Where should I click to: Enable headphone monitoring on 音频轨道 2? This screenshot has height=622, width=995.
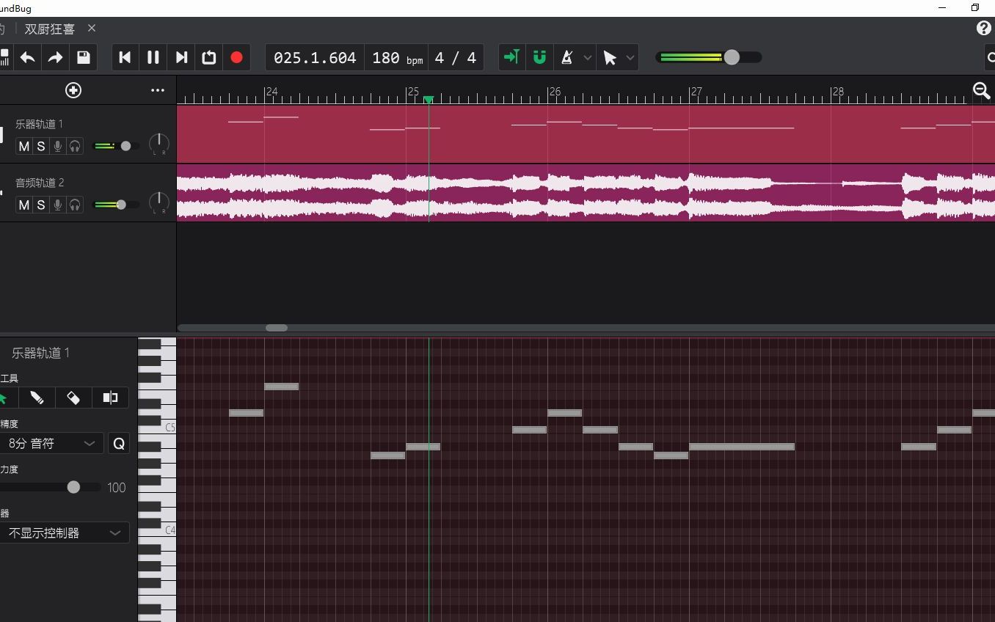tap(75, 205)
